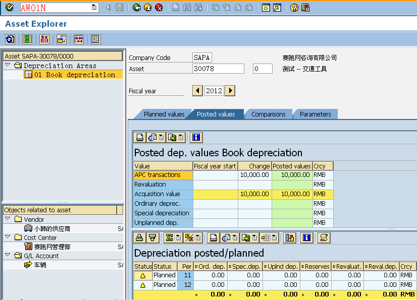Go to next fiscal year arrow
This screenshot has height=300, width=417.
[x=230, y=91]
